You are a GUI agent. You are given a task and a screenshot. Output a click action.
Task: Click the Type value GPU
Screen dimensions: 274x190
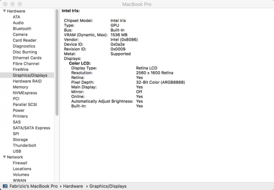(115, 25)
